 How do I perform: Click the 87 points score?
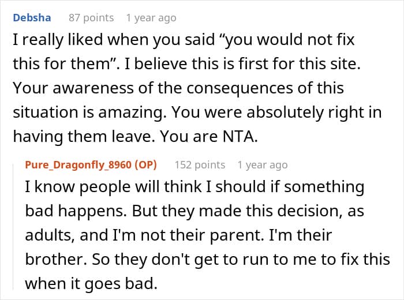click(91, 18)
